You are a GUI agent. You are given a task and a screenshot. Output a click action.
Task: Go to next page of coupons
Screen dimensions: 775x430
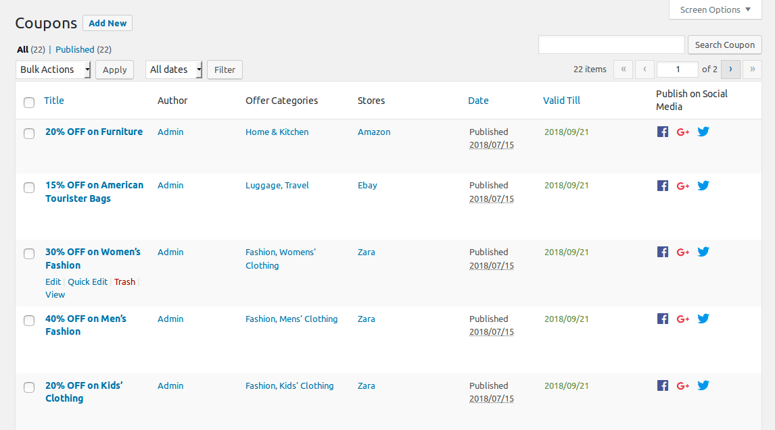[730, 70]
